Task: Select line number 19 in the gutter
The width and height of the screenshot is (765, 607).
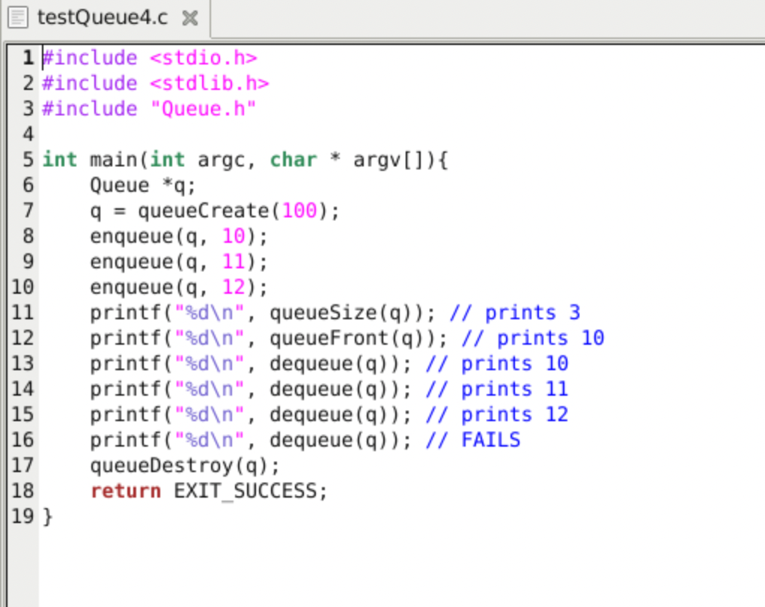Action: 22,516
